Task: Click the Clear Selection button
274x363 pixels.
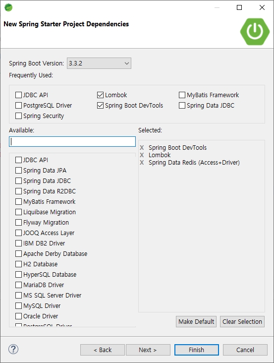Action: [x=242, y=321]
